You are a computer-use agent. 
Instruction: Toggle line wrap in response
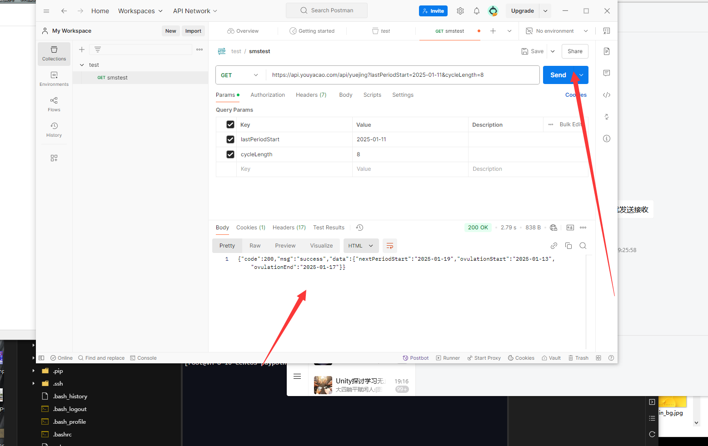point(390,246)
